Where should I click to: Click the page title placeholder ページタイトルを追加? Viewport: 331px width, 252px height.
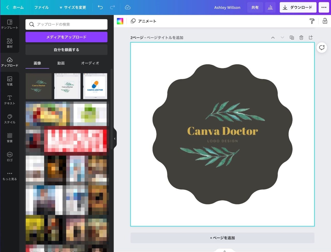(165, 38)
